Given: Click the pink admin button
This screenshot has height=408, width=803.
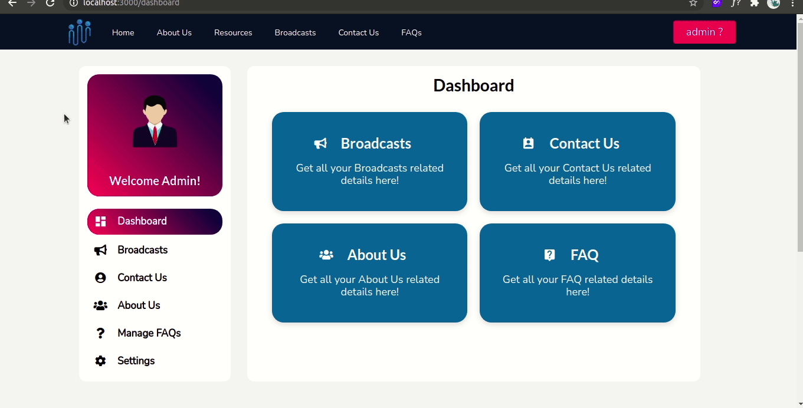Looking at the screenshot, I should click(x=704, y=32).
